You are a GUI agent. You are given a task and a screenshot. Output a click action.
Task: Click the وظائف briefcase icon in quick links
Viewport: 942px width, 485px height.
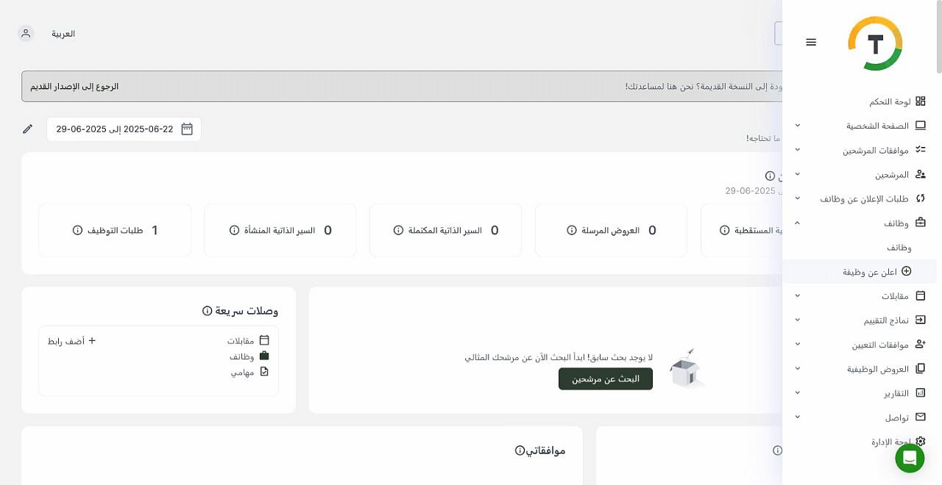[264, 356]
